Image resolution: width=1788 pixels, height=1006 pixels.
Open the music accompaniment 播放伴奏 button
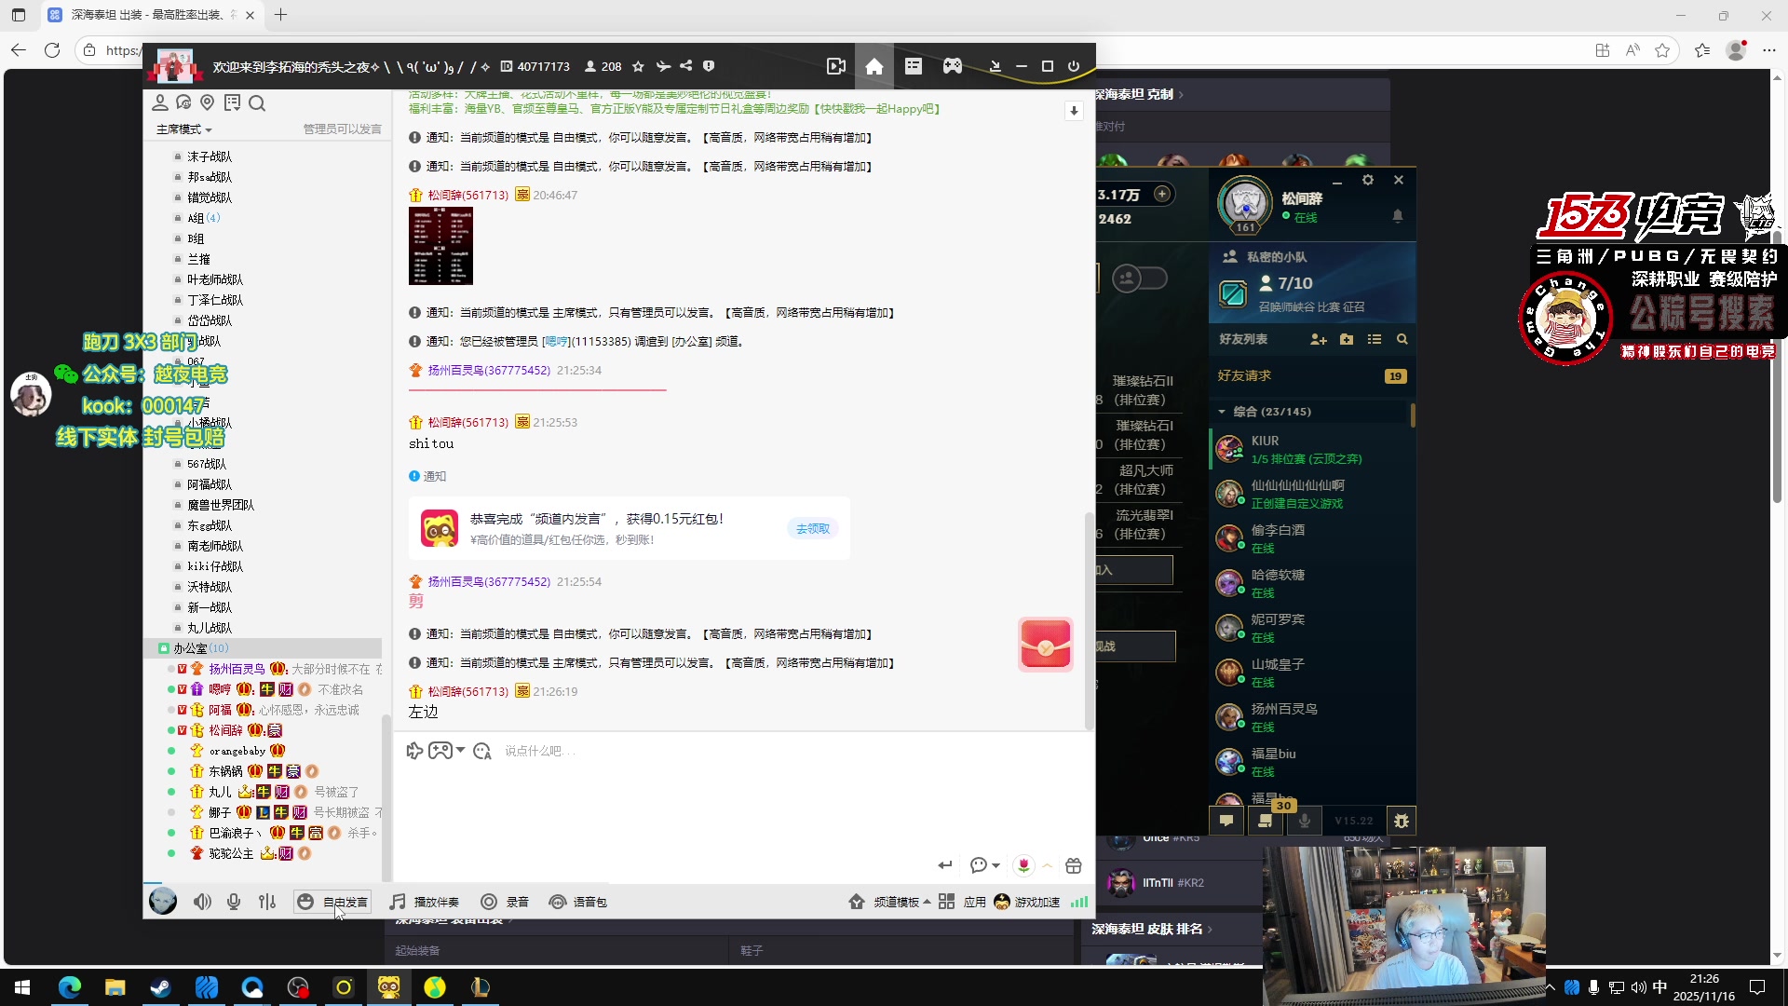425,902
